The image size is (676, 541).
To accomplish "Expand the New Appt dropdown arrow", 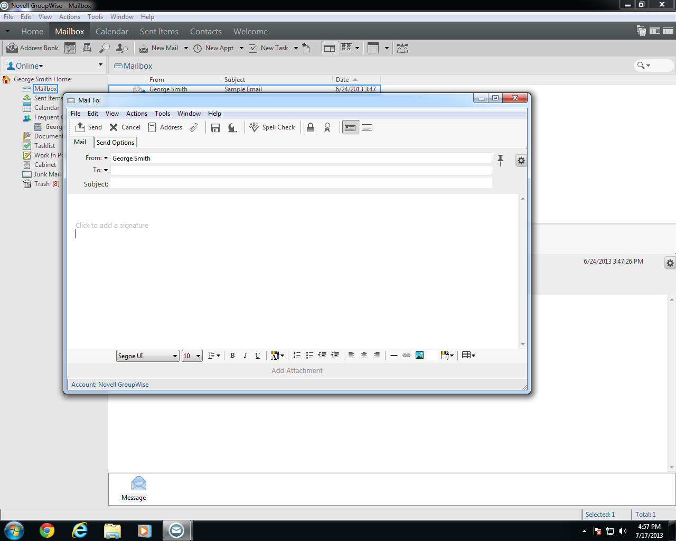I will tap(241, 48).
